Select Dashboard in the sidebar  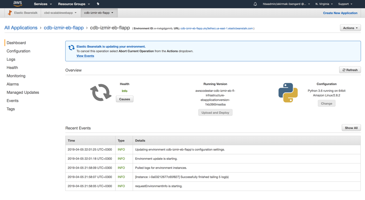coord(16,43)
